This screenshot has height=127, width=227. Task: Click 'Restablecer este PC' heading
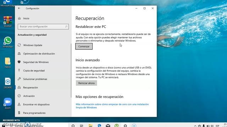point(91,27)
